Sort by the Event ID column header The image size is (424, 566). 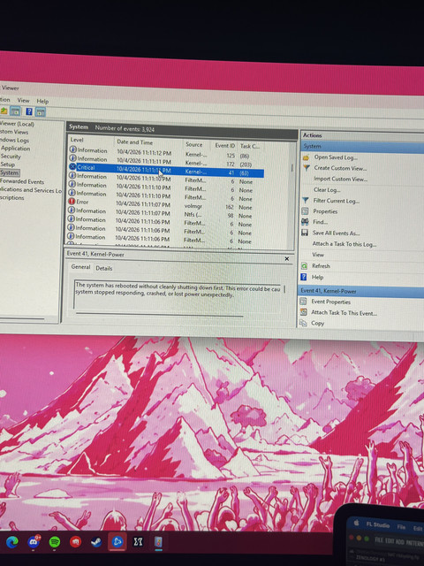pyautogui.click(x=225, y=145)
